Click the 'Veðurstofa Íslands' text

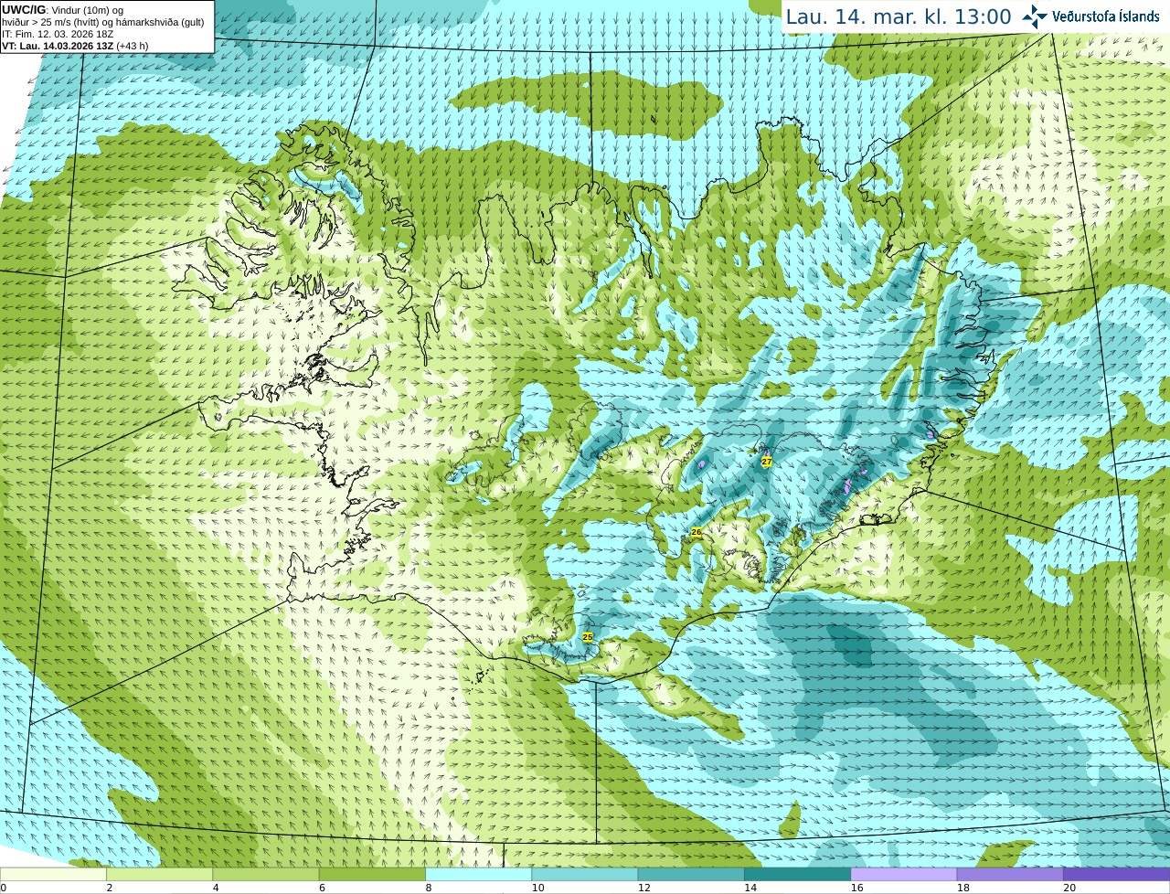(x=1106, y=16)
